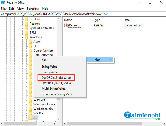Click the AU folder icon
The width and height of the screenshot is (166, 126).
[30, 118]
